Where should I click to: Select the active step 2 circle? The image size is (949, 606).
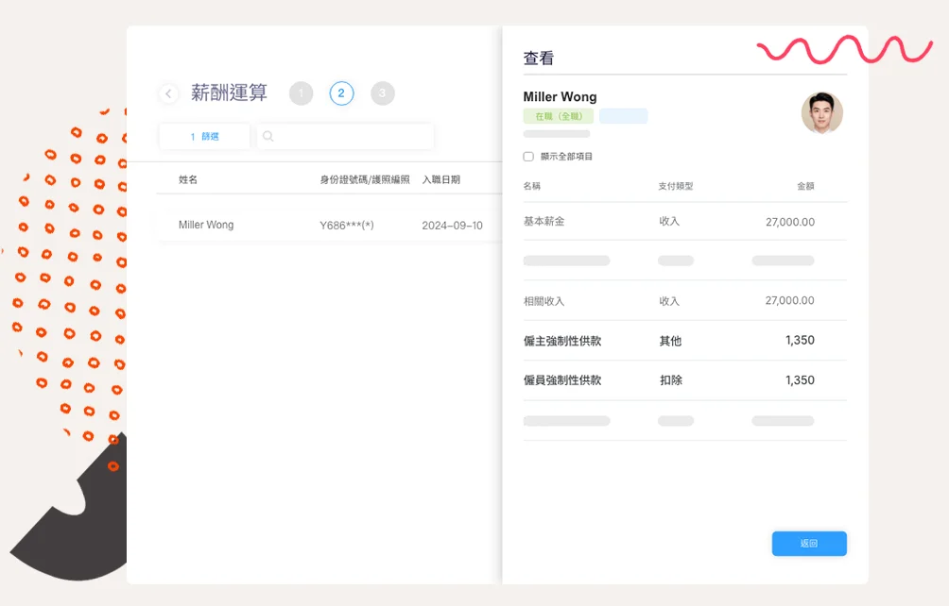(x=341, y=93)
